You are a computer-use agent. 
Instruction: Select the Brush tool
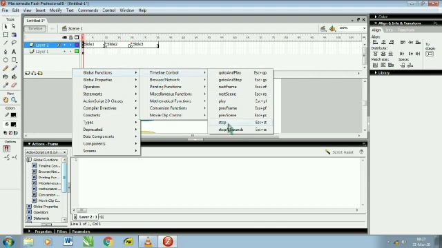[x=14, y=68]
